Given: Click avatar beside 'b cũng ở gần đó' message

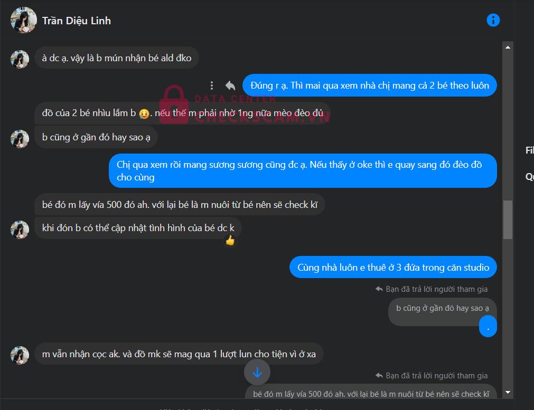Looking at the screenshot, I should pos(20,139).
